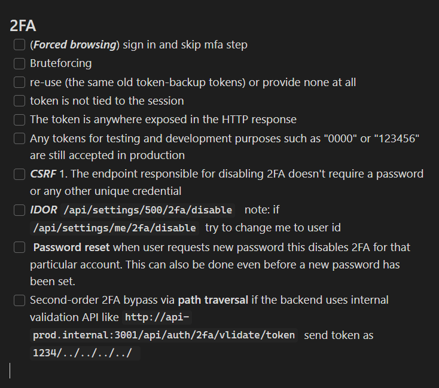Check the "exposed in the HTTP response" checkbox
The image size is (439, 388).
tap(20, 120)
